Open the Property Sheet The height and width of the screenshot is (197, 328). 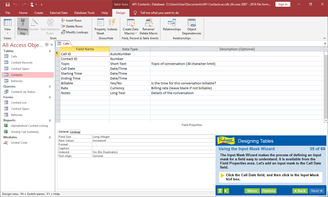[x=100, y=26]
